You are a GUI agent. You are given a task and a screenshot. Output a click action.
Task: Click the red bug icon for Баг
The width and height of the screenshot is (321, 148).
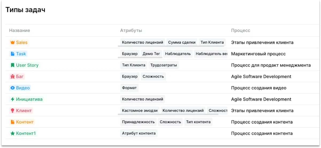pyautogui.click(x=12, y=77)
